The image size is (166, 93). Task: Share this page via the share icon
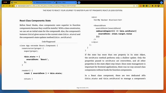coord(134,6)
